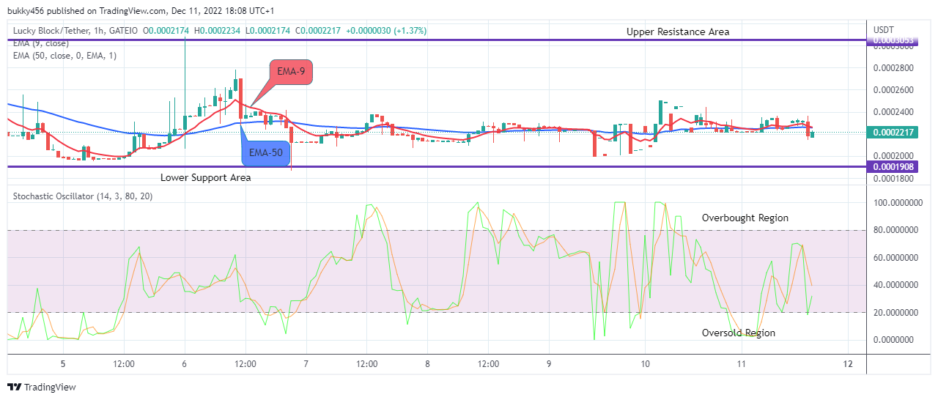Click the Oversold Region label
The image size is (938, 400).
pyautogui.click(x=739, y=333)
